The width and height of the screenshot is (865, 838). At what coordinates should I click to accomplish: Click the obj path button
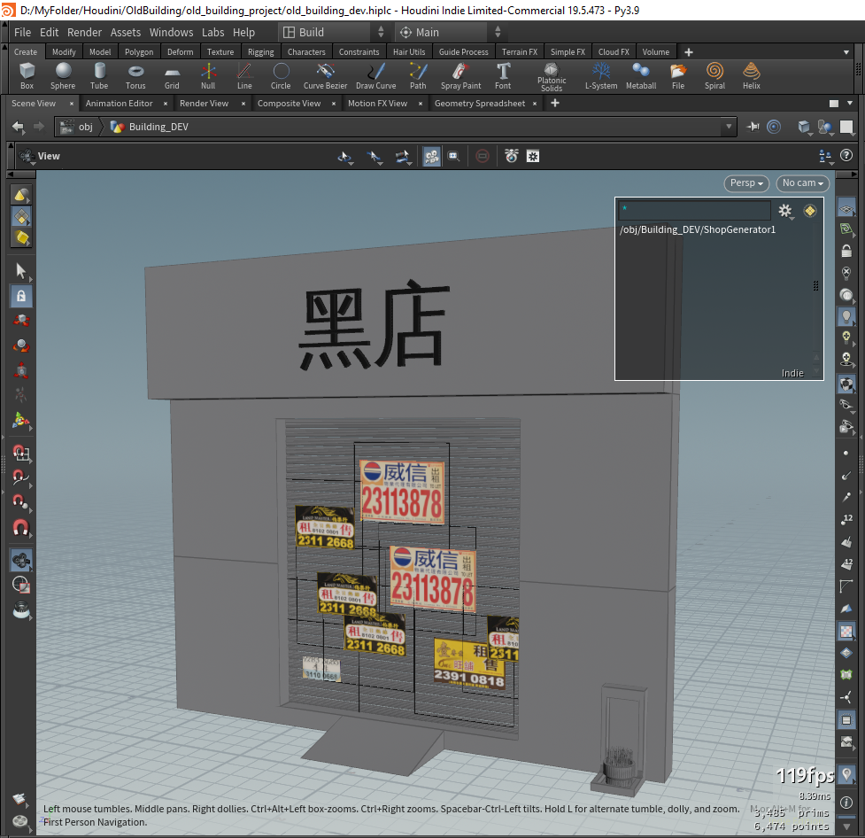pyautogui.click(x=78, y=127)
